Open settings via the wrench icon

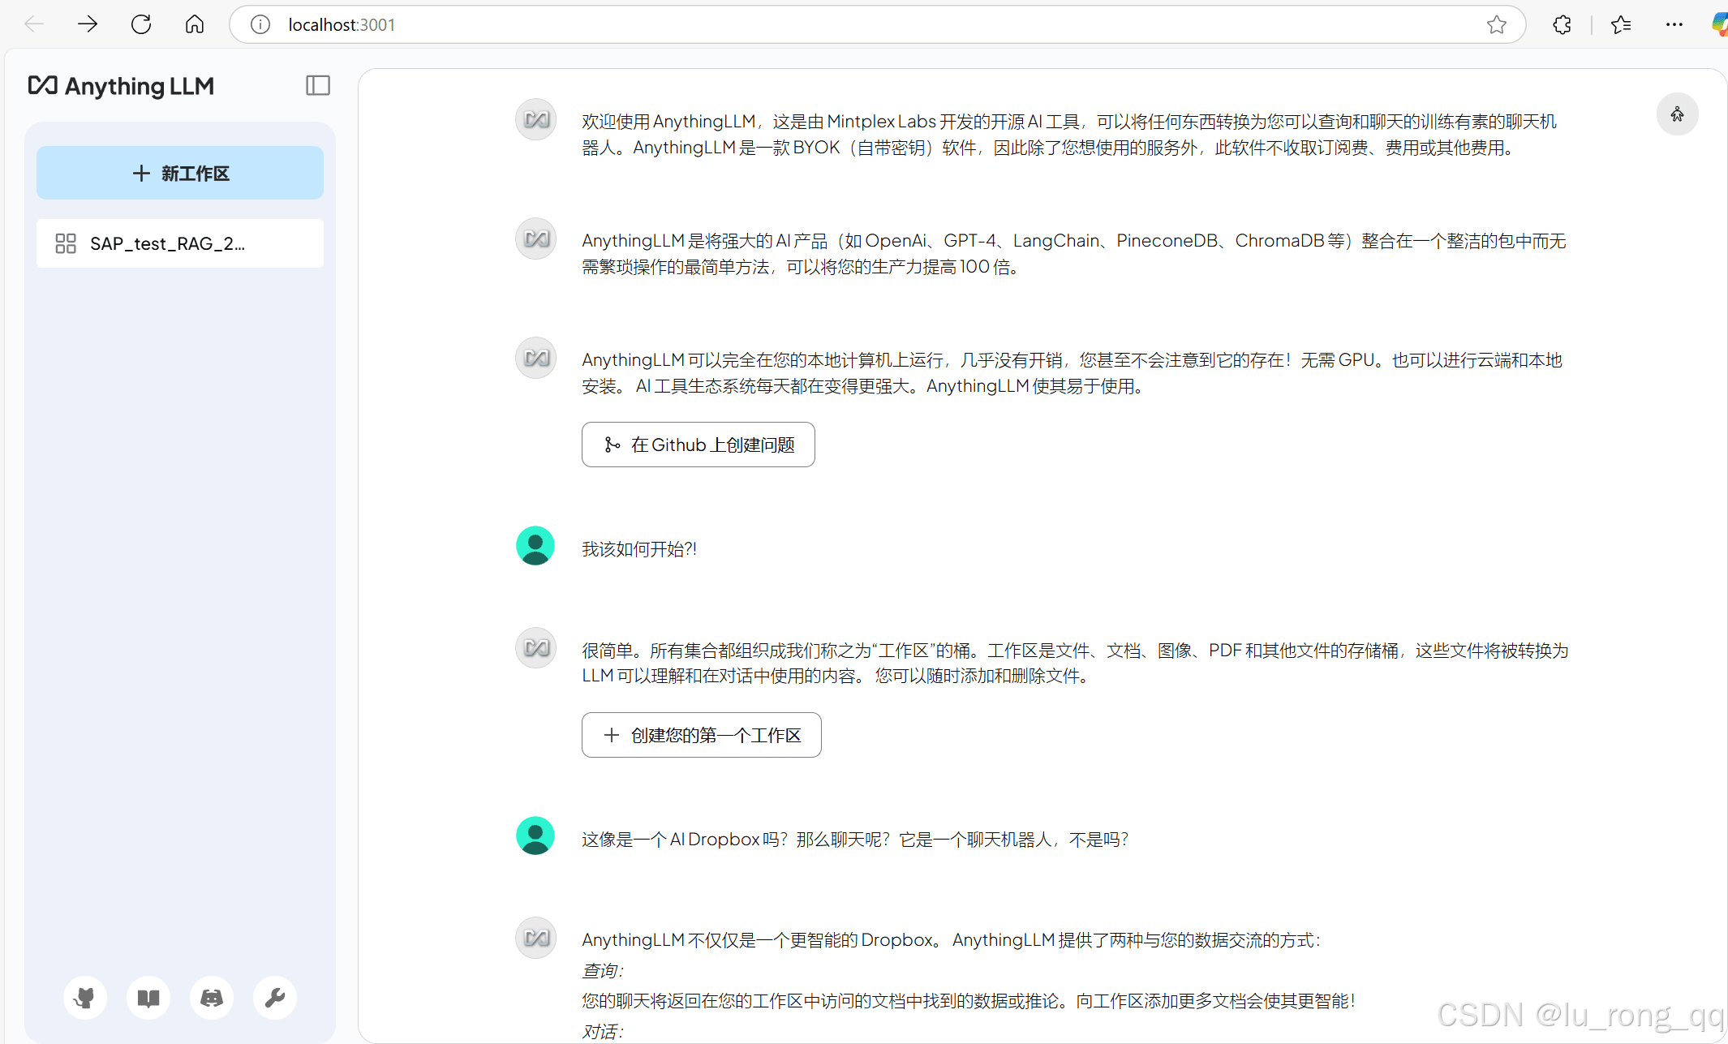point(275,998)
